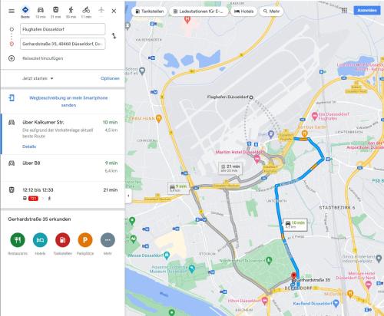Select the Tankstellen chip
Viewport: 384px width, 316px height.
(x=150, y=12)
